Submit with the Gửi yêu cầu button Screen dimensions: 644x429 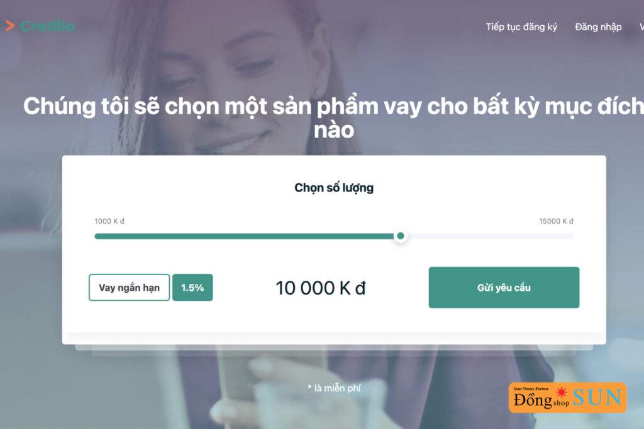(x=504, y=288)
